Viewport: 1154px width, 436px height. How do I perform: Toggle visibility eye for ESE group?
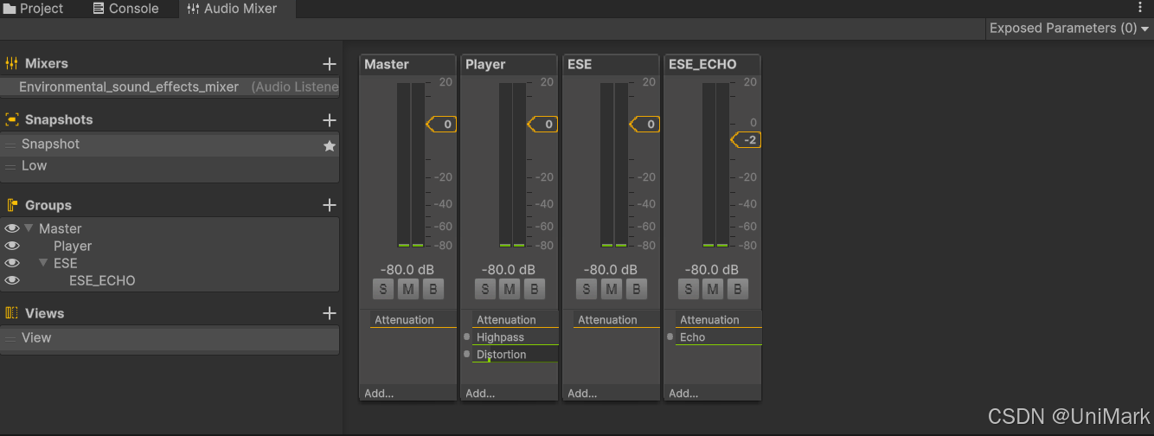[12, 263]
